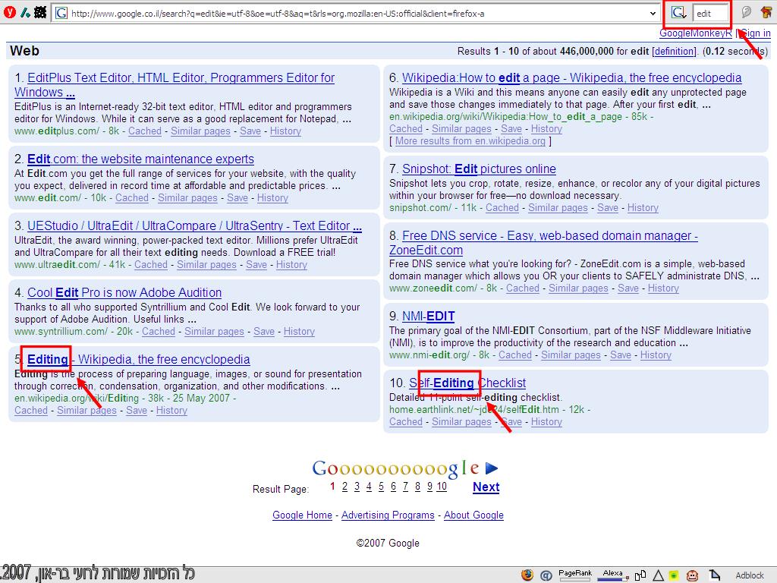Click the 'www.ultraedit.com/' green URL text
This screenshot has width=777, height=583.
[57, 265]
